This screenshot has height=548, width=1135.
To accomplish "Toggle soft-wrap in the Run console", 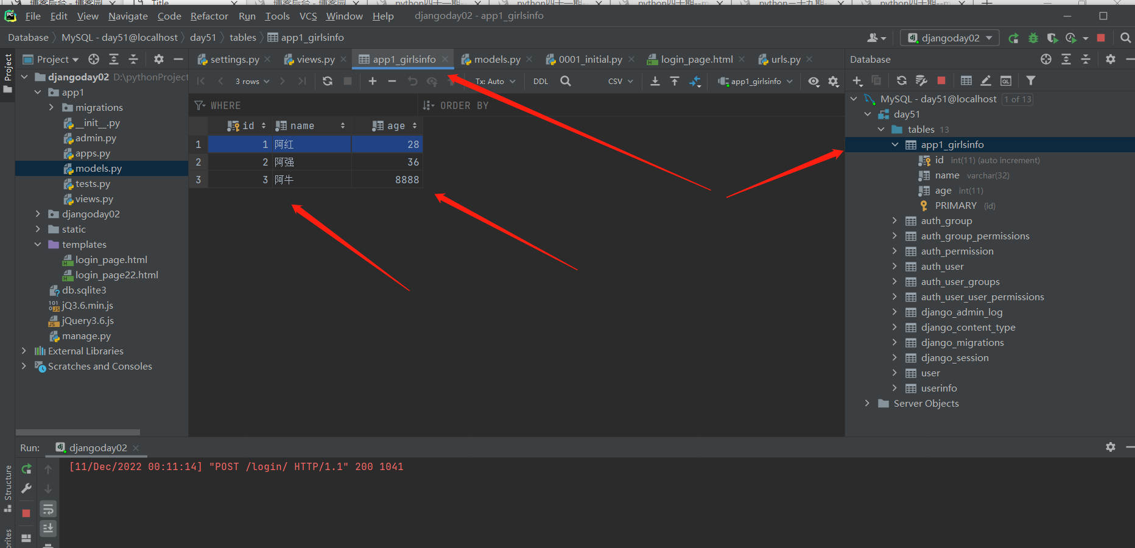I will pos(48,509).
